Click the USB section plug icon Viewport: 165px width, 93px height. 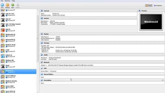pos(42,68)
